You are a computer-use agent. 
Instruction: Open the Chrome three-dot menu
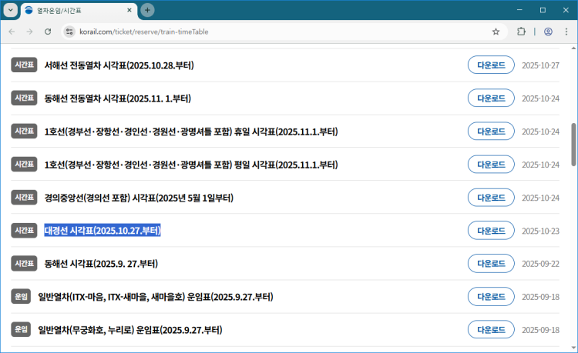click(x=566, y=32)
